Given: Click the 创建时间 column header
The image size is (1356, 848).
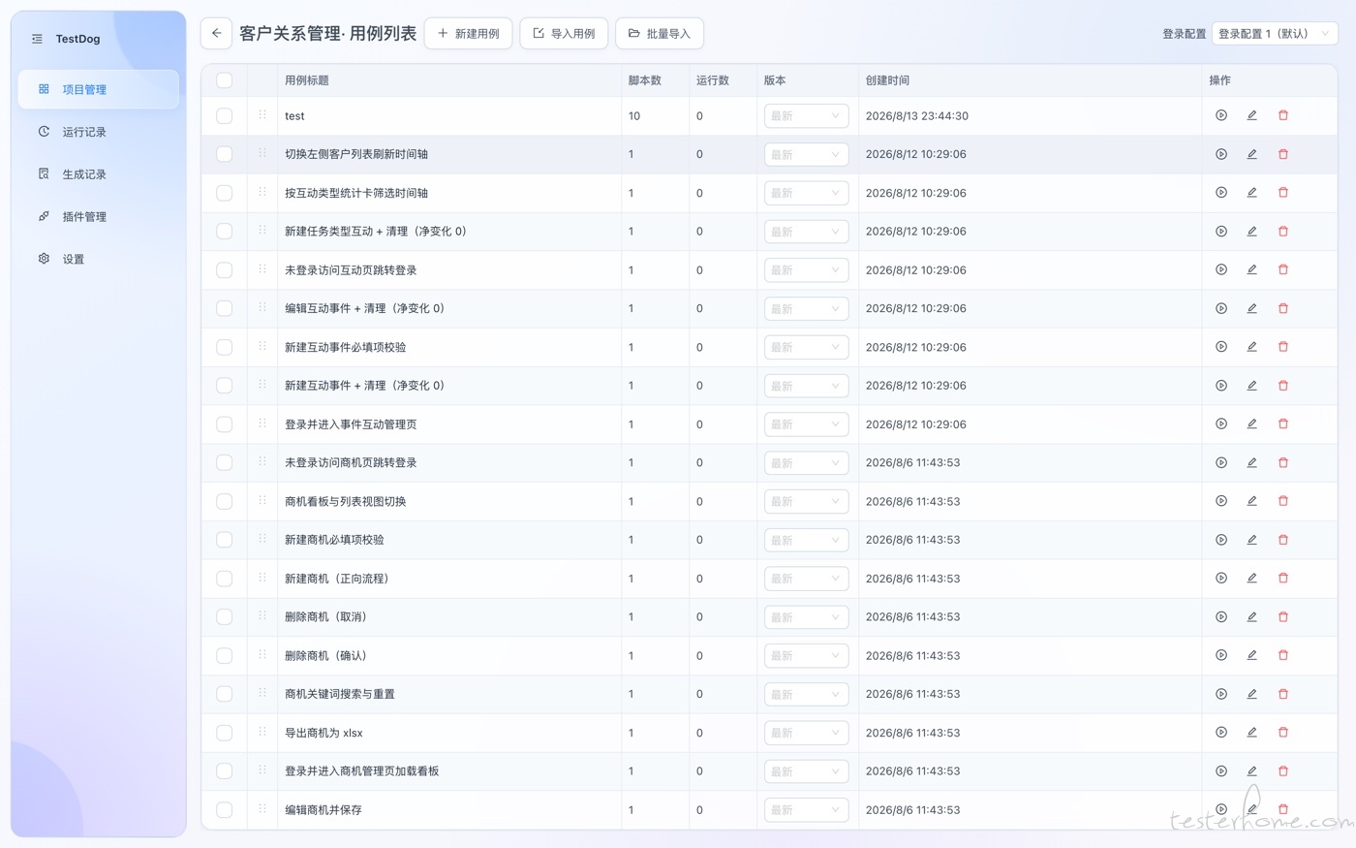Looking at the screenshot, I should [887, 80].
